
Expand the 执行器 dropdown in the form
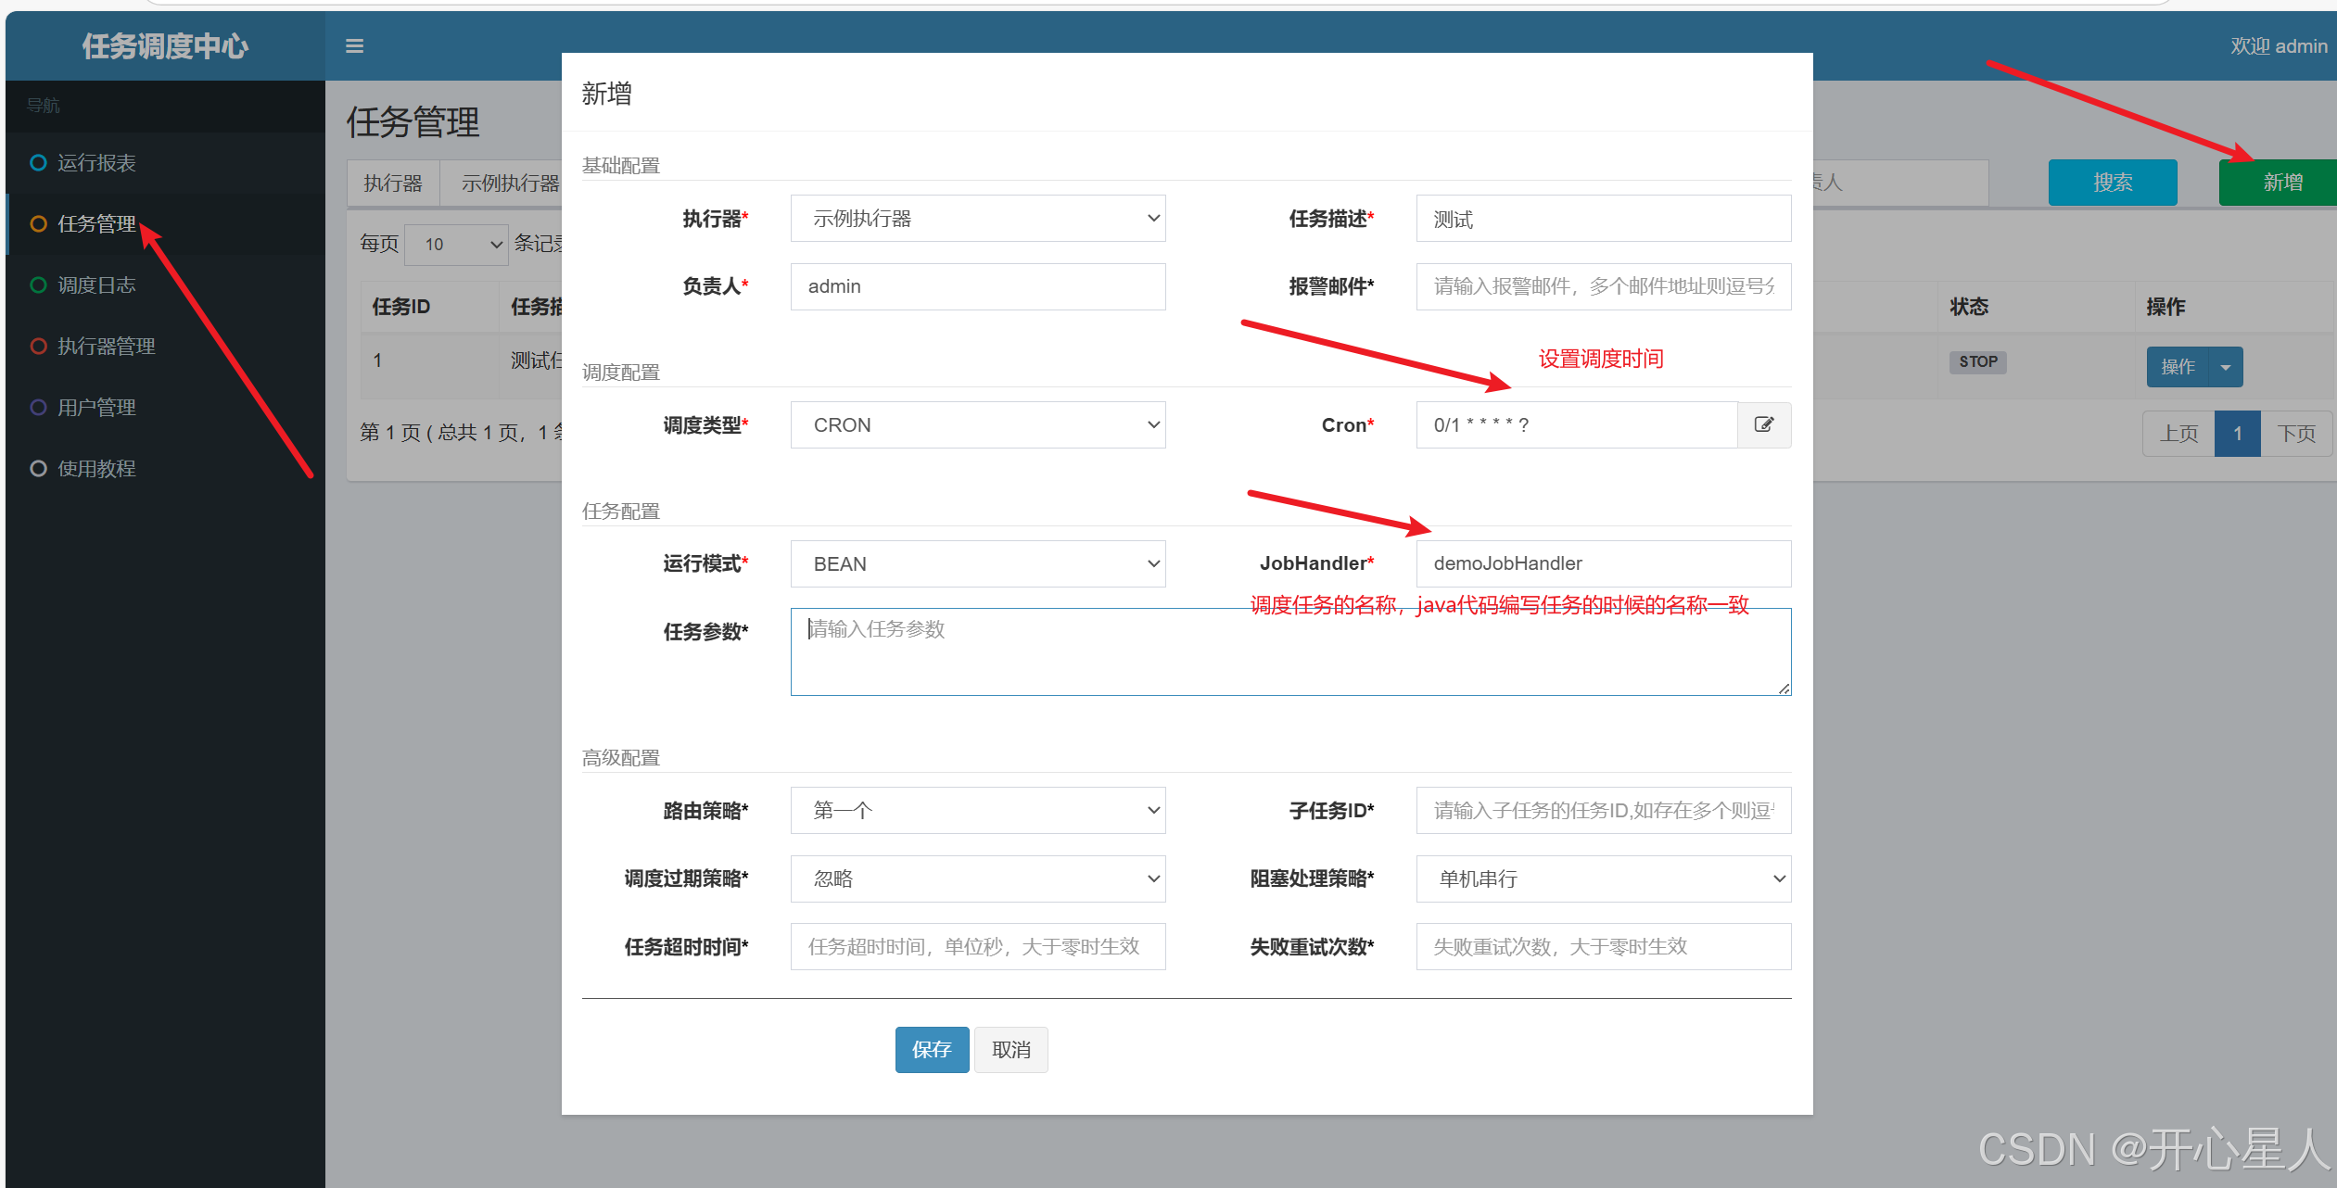(x=977, y=219)
